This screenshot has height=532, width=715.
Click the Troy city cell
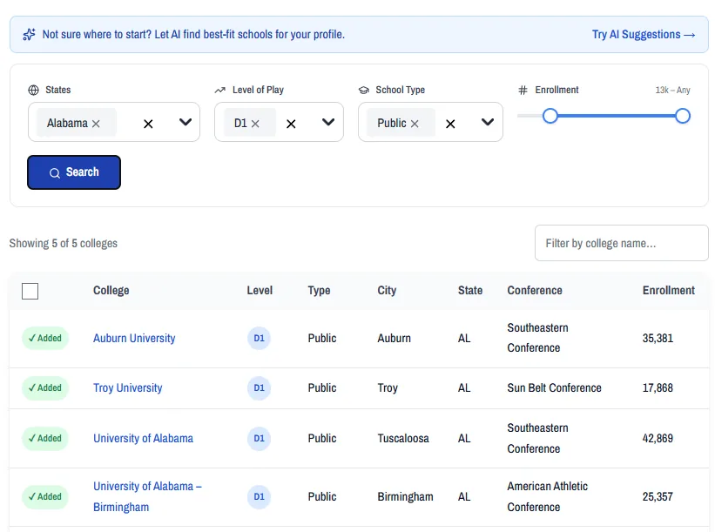tap(388, 388)
